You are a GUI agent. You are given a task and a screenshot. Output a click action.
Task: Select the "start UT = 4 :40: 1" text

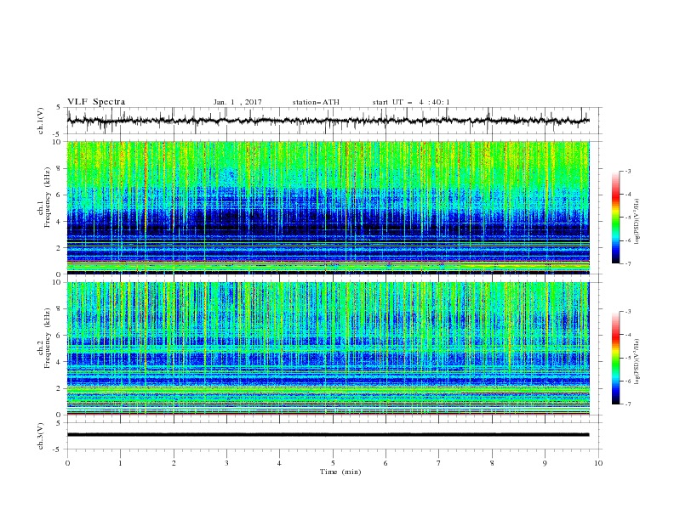tap(411, 102)
